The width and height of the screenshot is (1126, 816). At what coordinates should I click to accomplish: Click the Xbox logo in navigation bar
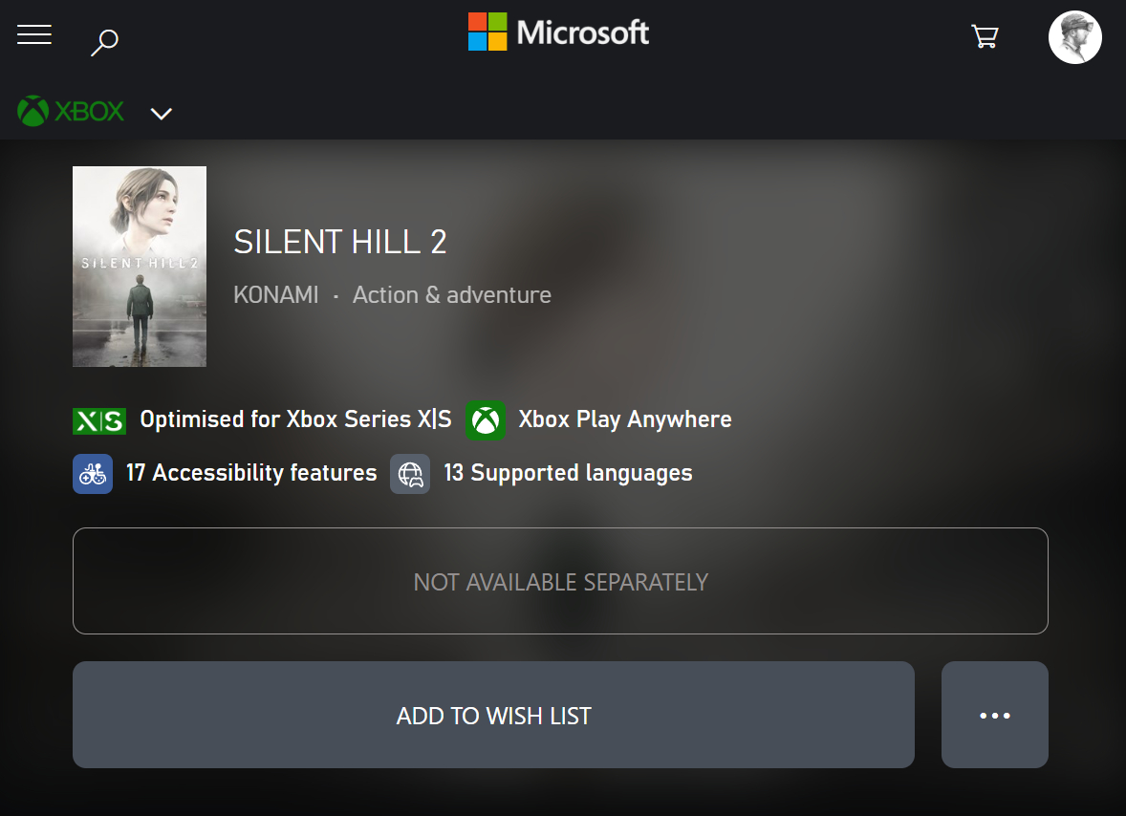tap(71, 112)
